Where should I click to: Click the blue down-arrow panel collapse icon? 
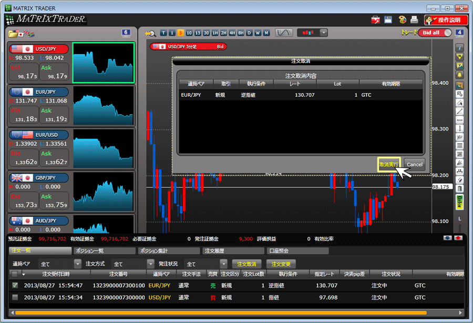pyautogui.click(x=448, y=238)
